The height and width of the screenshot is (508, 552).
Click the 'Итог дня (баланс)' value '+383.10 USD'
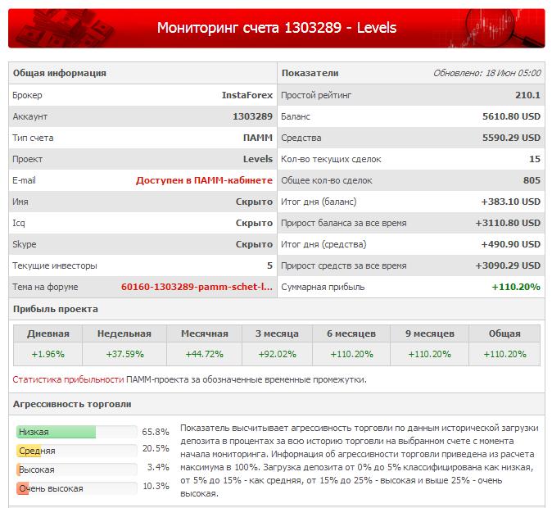click(511, 202)
